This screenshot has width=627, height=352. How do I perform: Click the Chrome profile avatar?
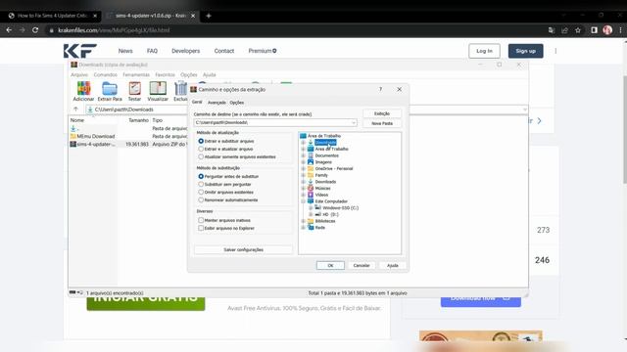coord(607,30)
